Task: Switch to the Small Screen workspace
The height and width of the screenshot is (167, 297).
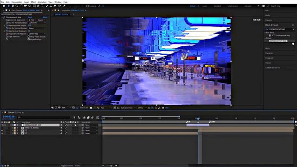Action: click(x=232, y=6)
